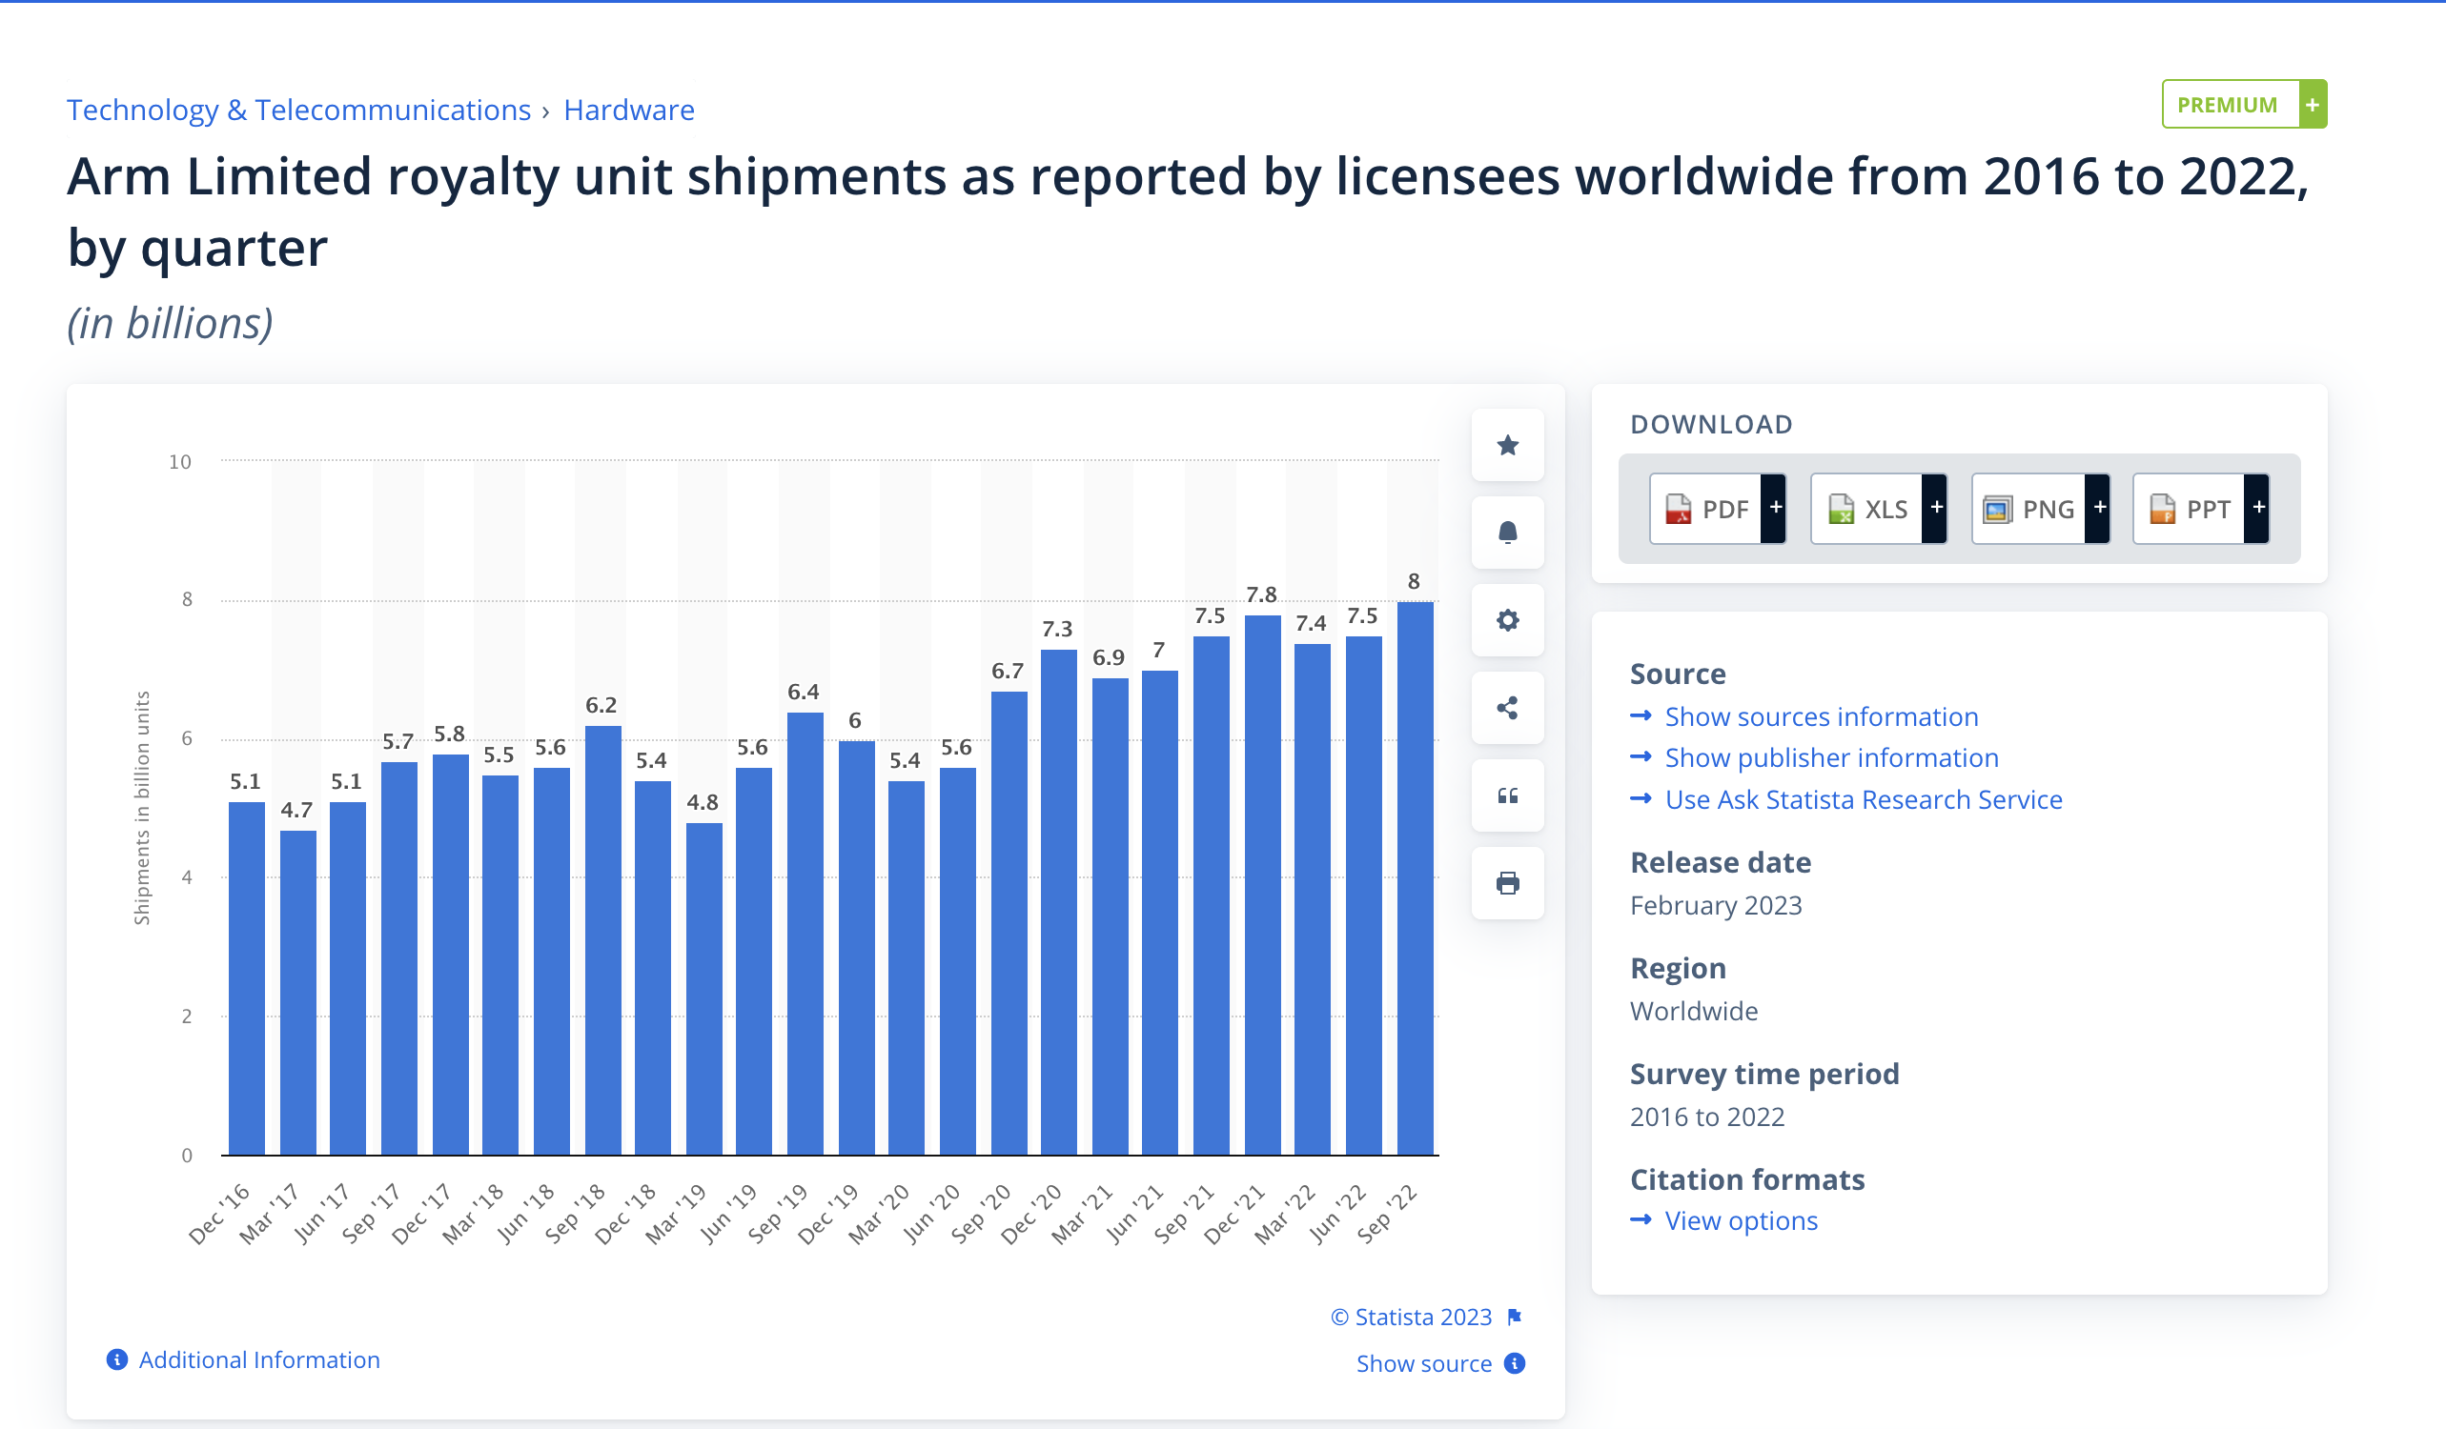Click the 'Release date' heading
The image size is (2446, 1429).
[1720, 861]
